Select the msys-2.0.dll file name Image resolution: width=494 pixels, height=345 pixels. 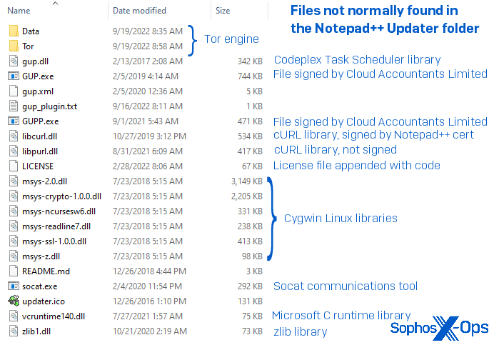(x=44, y=181)
